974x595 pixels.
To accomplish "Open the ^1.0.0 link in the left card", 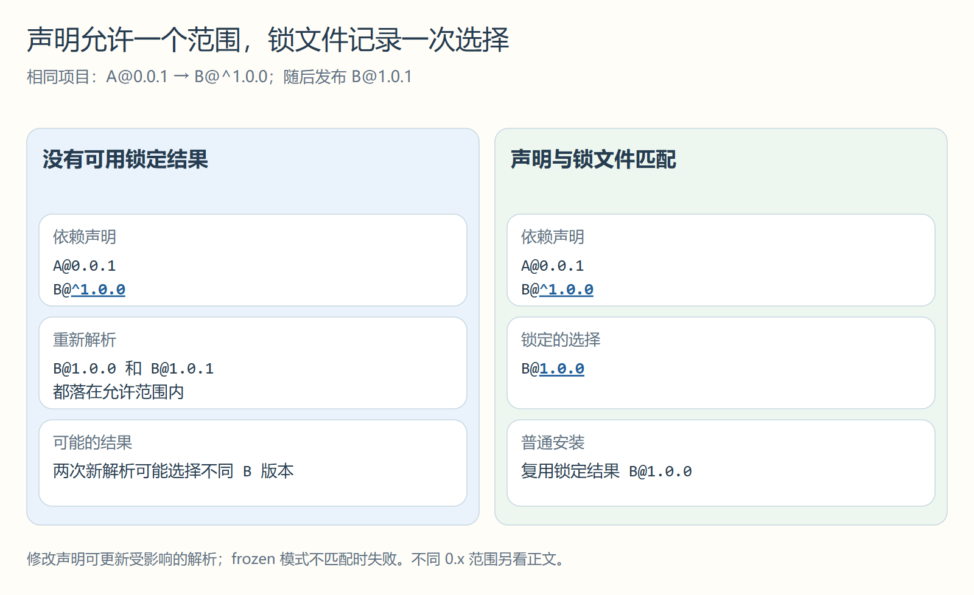I will pos(98,290).
